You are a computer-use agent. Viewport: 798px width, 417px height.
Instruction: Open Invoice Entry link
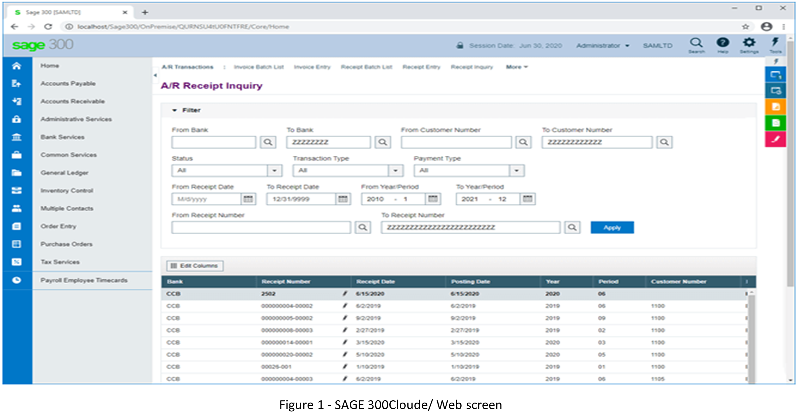[312, 67]
